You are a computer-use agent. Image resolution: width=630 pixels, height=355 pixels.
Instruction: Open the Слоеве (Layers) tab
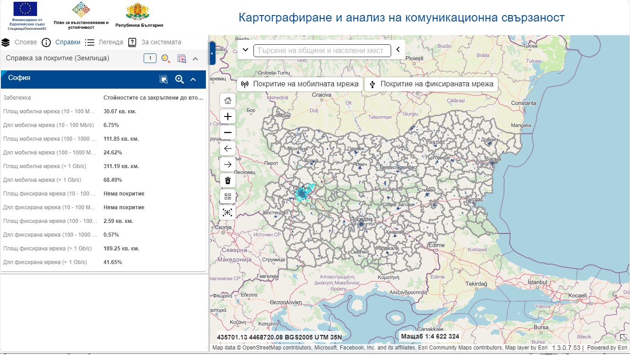(26, 42)
